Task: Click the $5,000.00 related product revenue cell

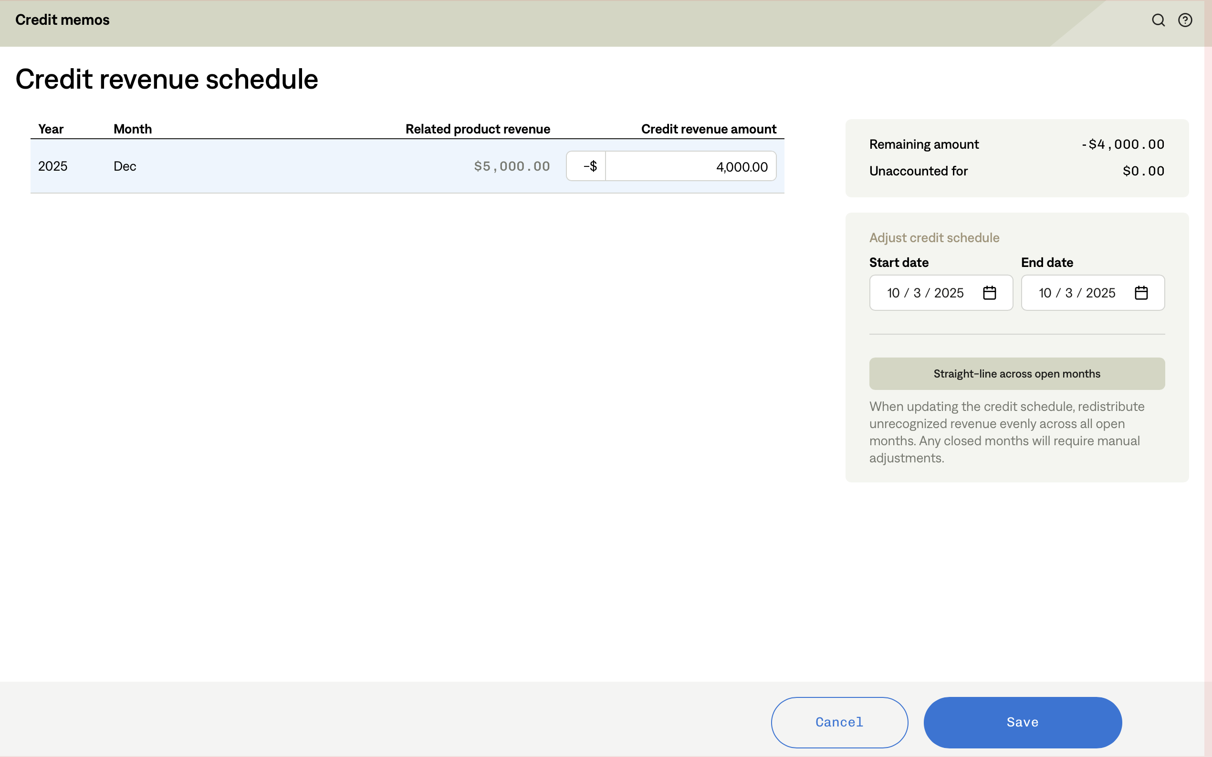Action: 512,166
